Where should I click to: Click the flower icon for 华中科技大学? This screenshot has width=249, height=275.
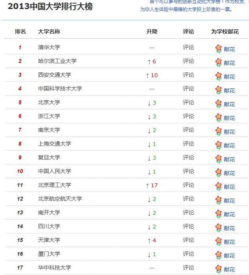(x=218, y=269)
